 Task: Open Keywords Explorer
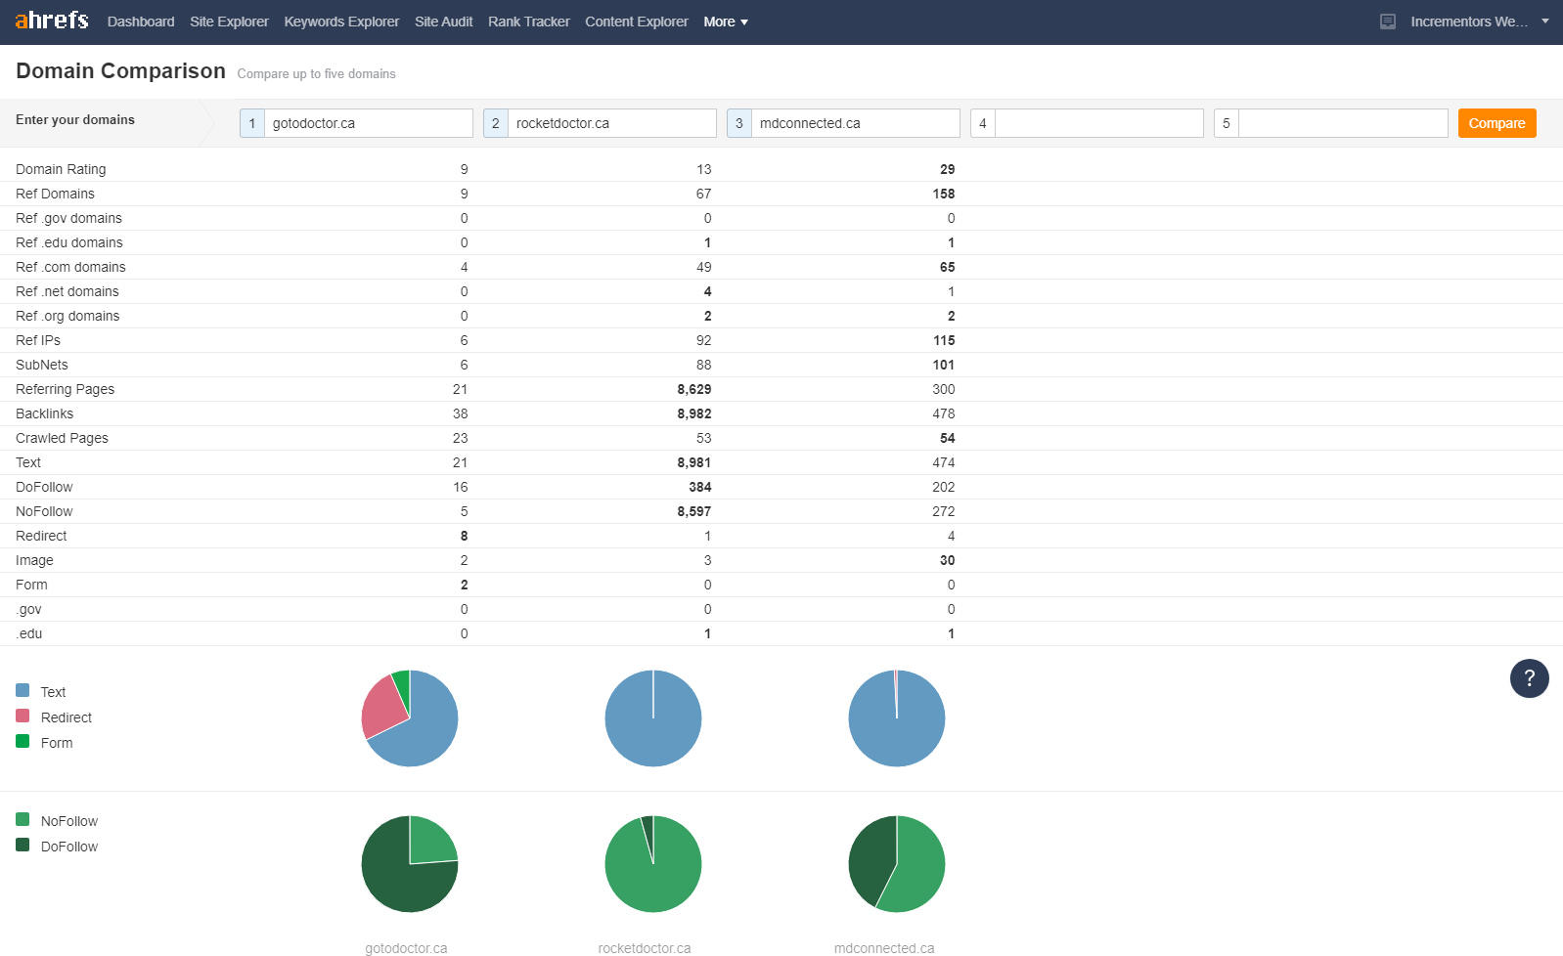point(341,22)
